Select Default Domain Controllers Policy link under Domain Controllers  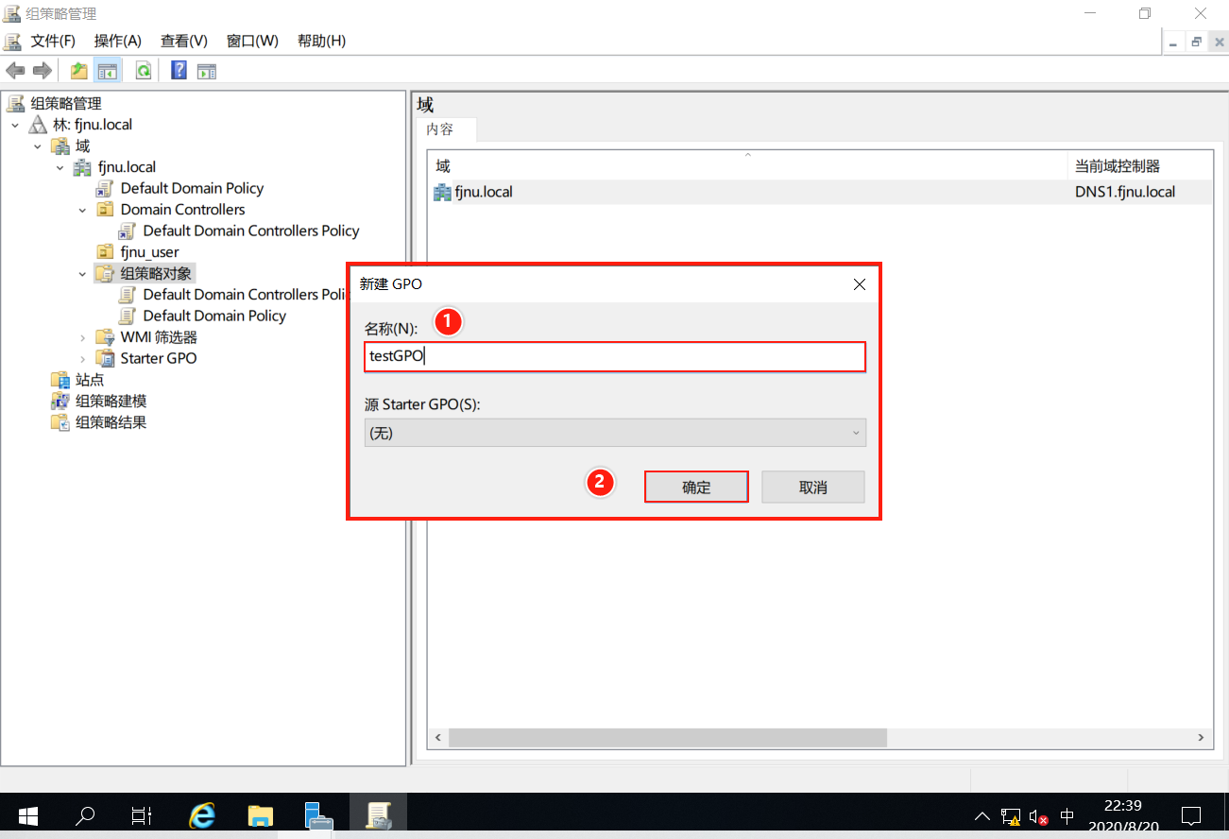click(251, 231)
